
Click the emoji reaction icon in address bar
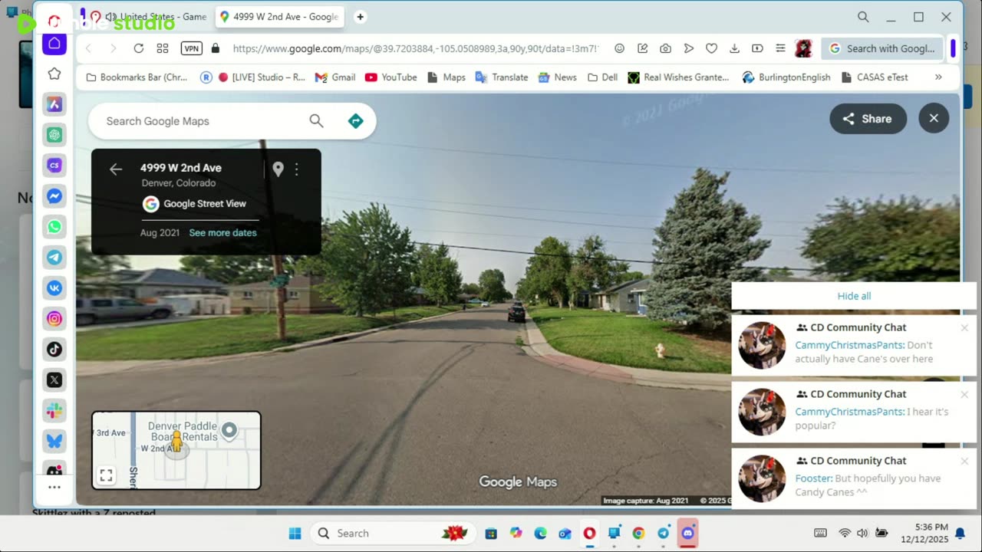tap(620, 48)
